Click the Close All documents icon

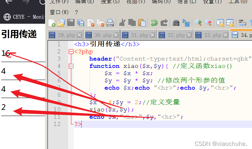(x=100, y=23)
